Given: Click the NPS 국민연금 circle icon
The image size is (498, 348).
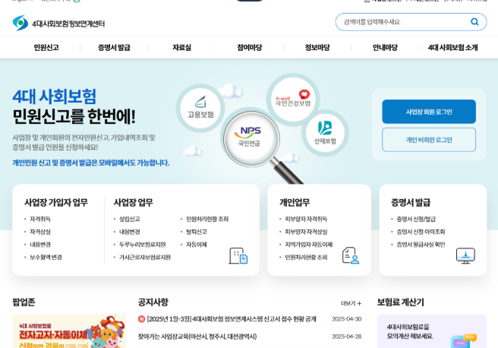Looking at the screenshot, I should tap(251, 138).
